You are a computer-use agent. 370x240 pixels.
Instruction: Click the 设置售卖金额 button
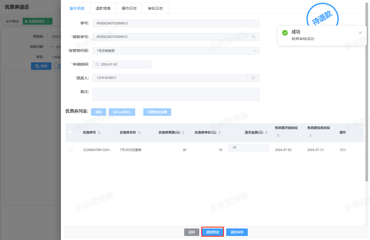tap(157, 112)
